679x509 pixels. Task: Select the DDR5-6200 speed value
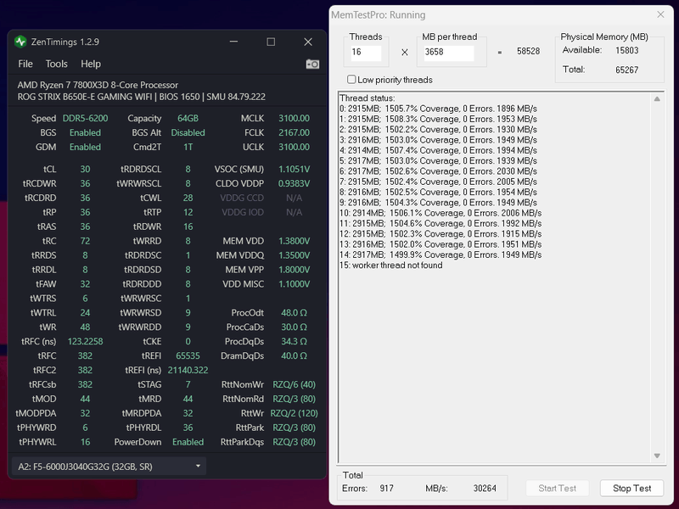[86, 118]
